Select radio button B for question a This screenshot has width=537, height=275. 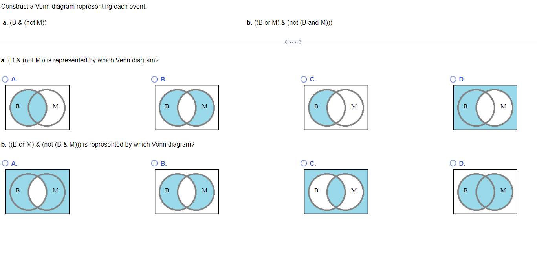click(x=154, y=79)
